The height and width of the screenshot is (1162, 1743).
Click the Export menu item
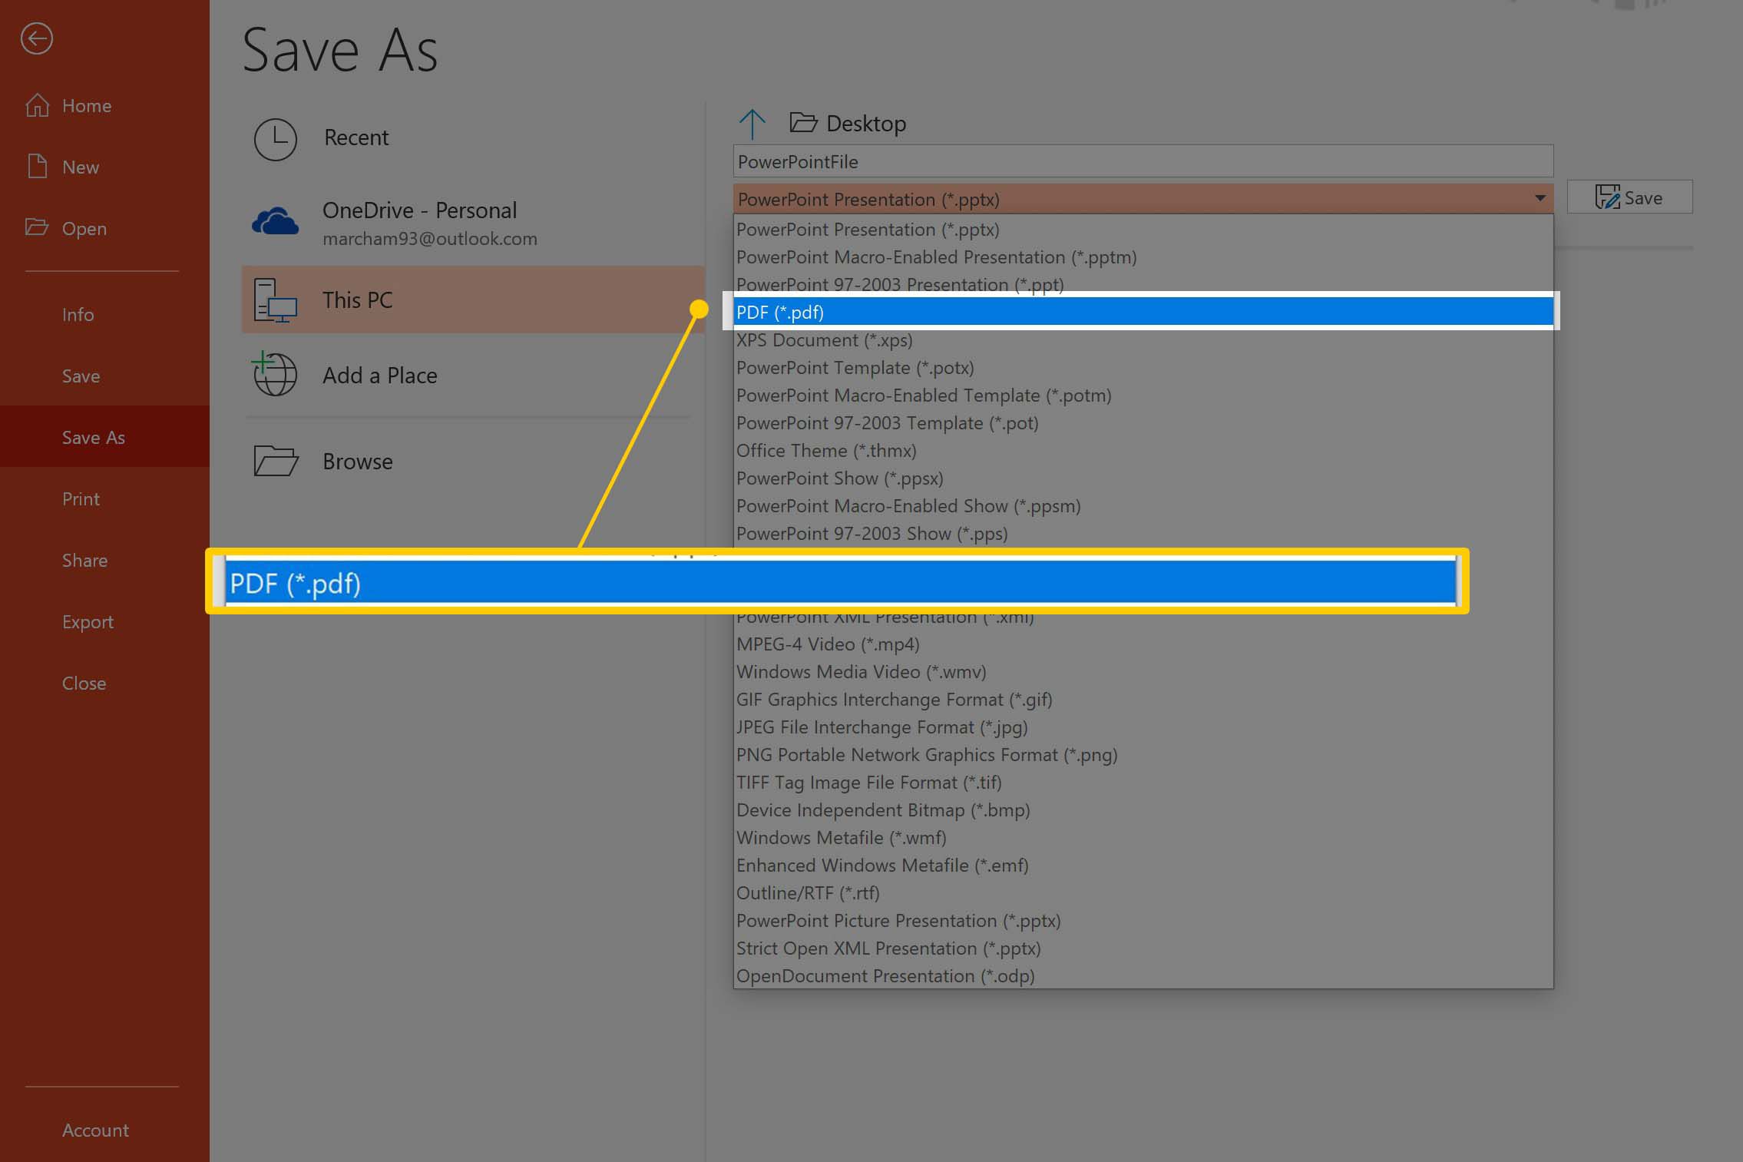click(x=87, y=620)
